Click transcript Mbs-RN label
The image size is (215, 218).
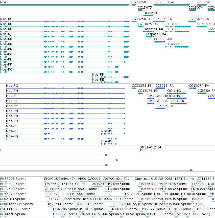pos(6,49)
